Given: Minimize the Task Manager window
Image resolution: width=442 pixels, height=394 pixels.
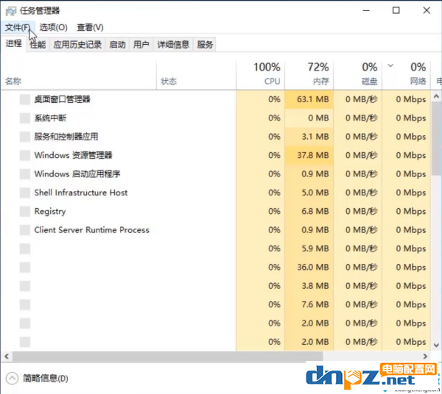Looking at the screenshot, I should click(x=366, y=11).
